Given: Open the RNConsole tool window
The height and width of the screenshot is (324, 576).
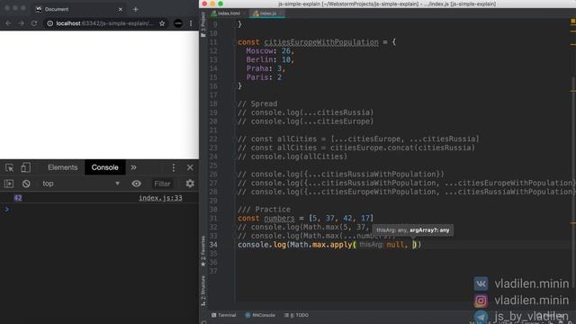Looking at the screenshot, I should coord(260,315).
